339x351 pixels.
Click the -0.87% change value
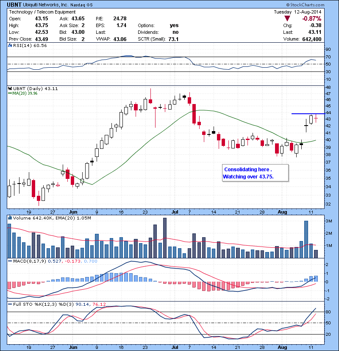(311, 19)
